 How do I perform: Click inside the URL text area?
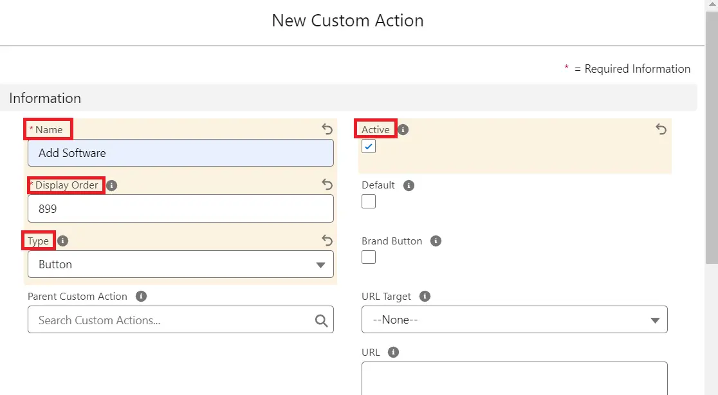pos(514,378)
